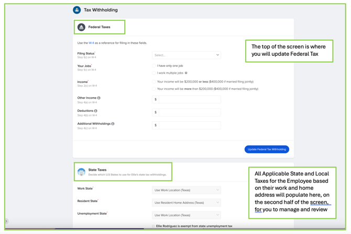Click the State Taxes section icon
The image size is (351, 234).
[x=81, y=172]
